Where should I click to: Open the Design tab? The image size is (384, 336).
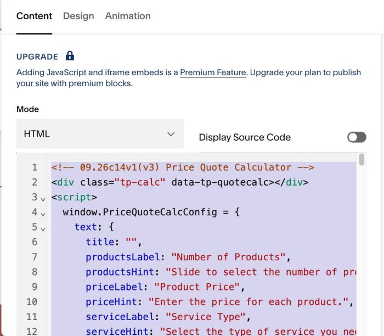coord(78,16)
